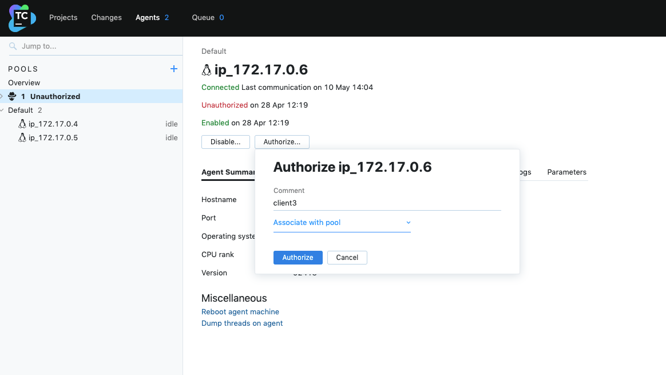Click the TeamCity logo icon
The height and width of the screenshot is (375, 666).
tap(22, 18)
